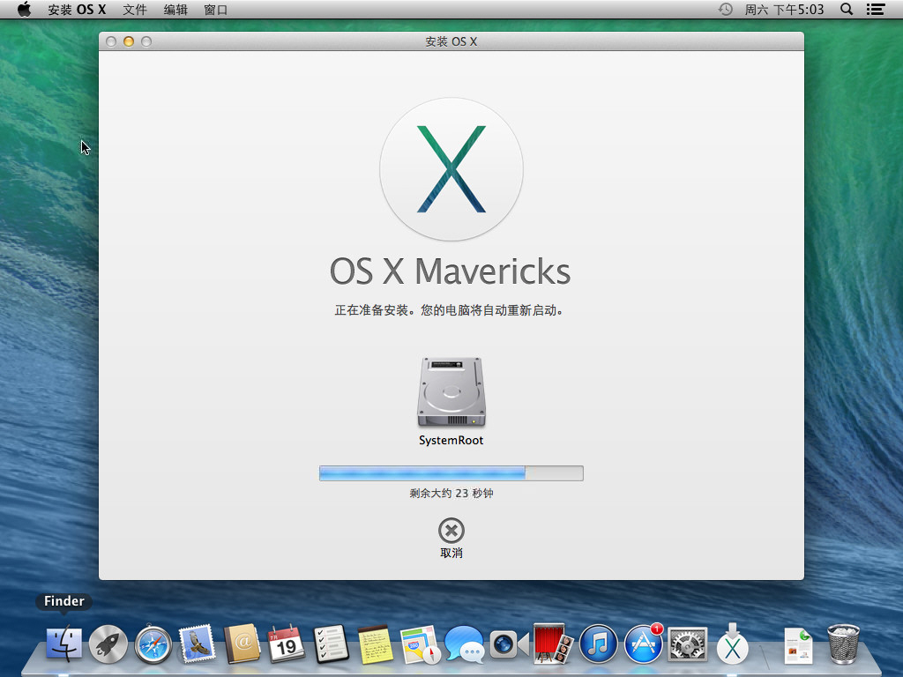
Task: Open Calendar icon showing 19
Action: pyautogui.click(x=287, y=644)
